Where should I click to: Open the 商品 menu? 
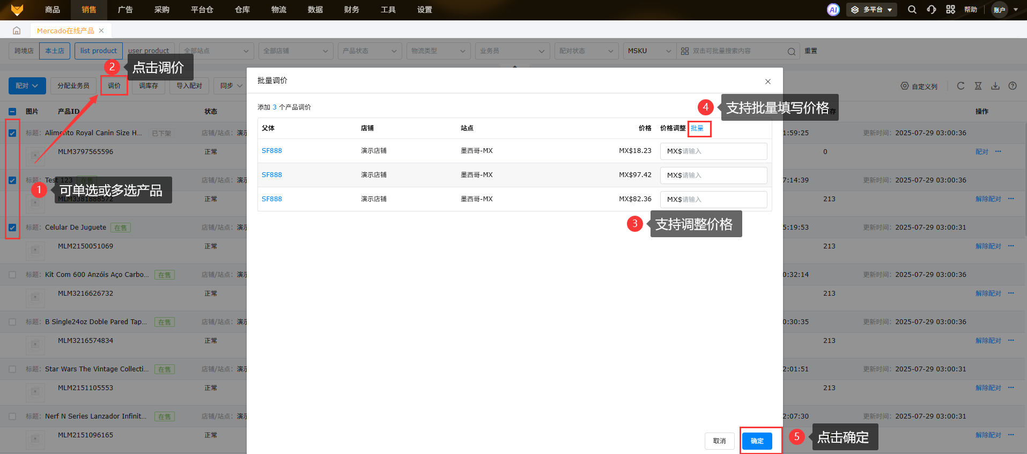point(53,10)
